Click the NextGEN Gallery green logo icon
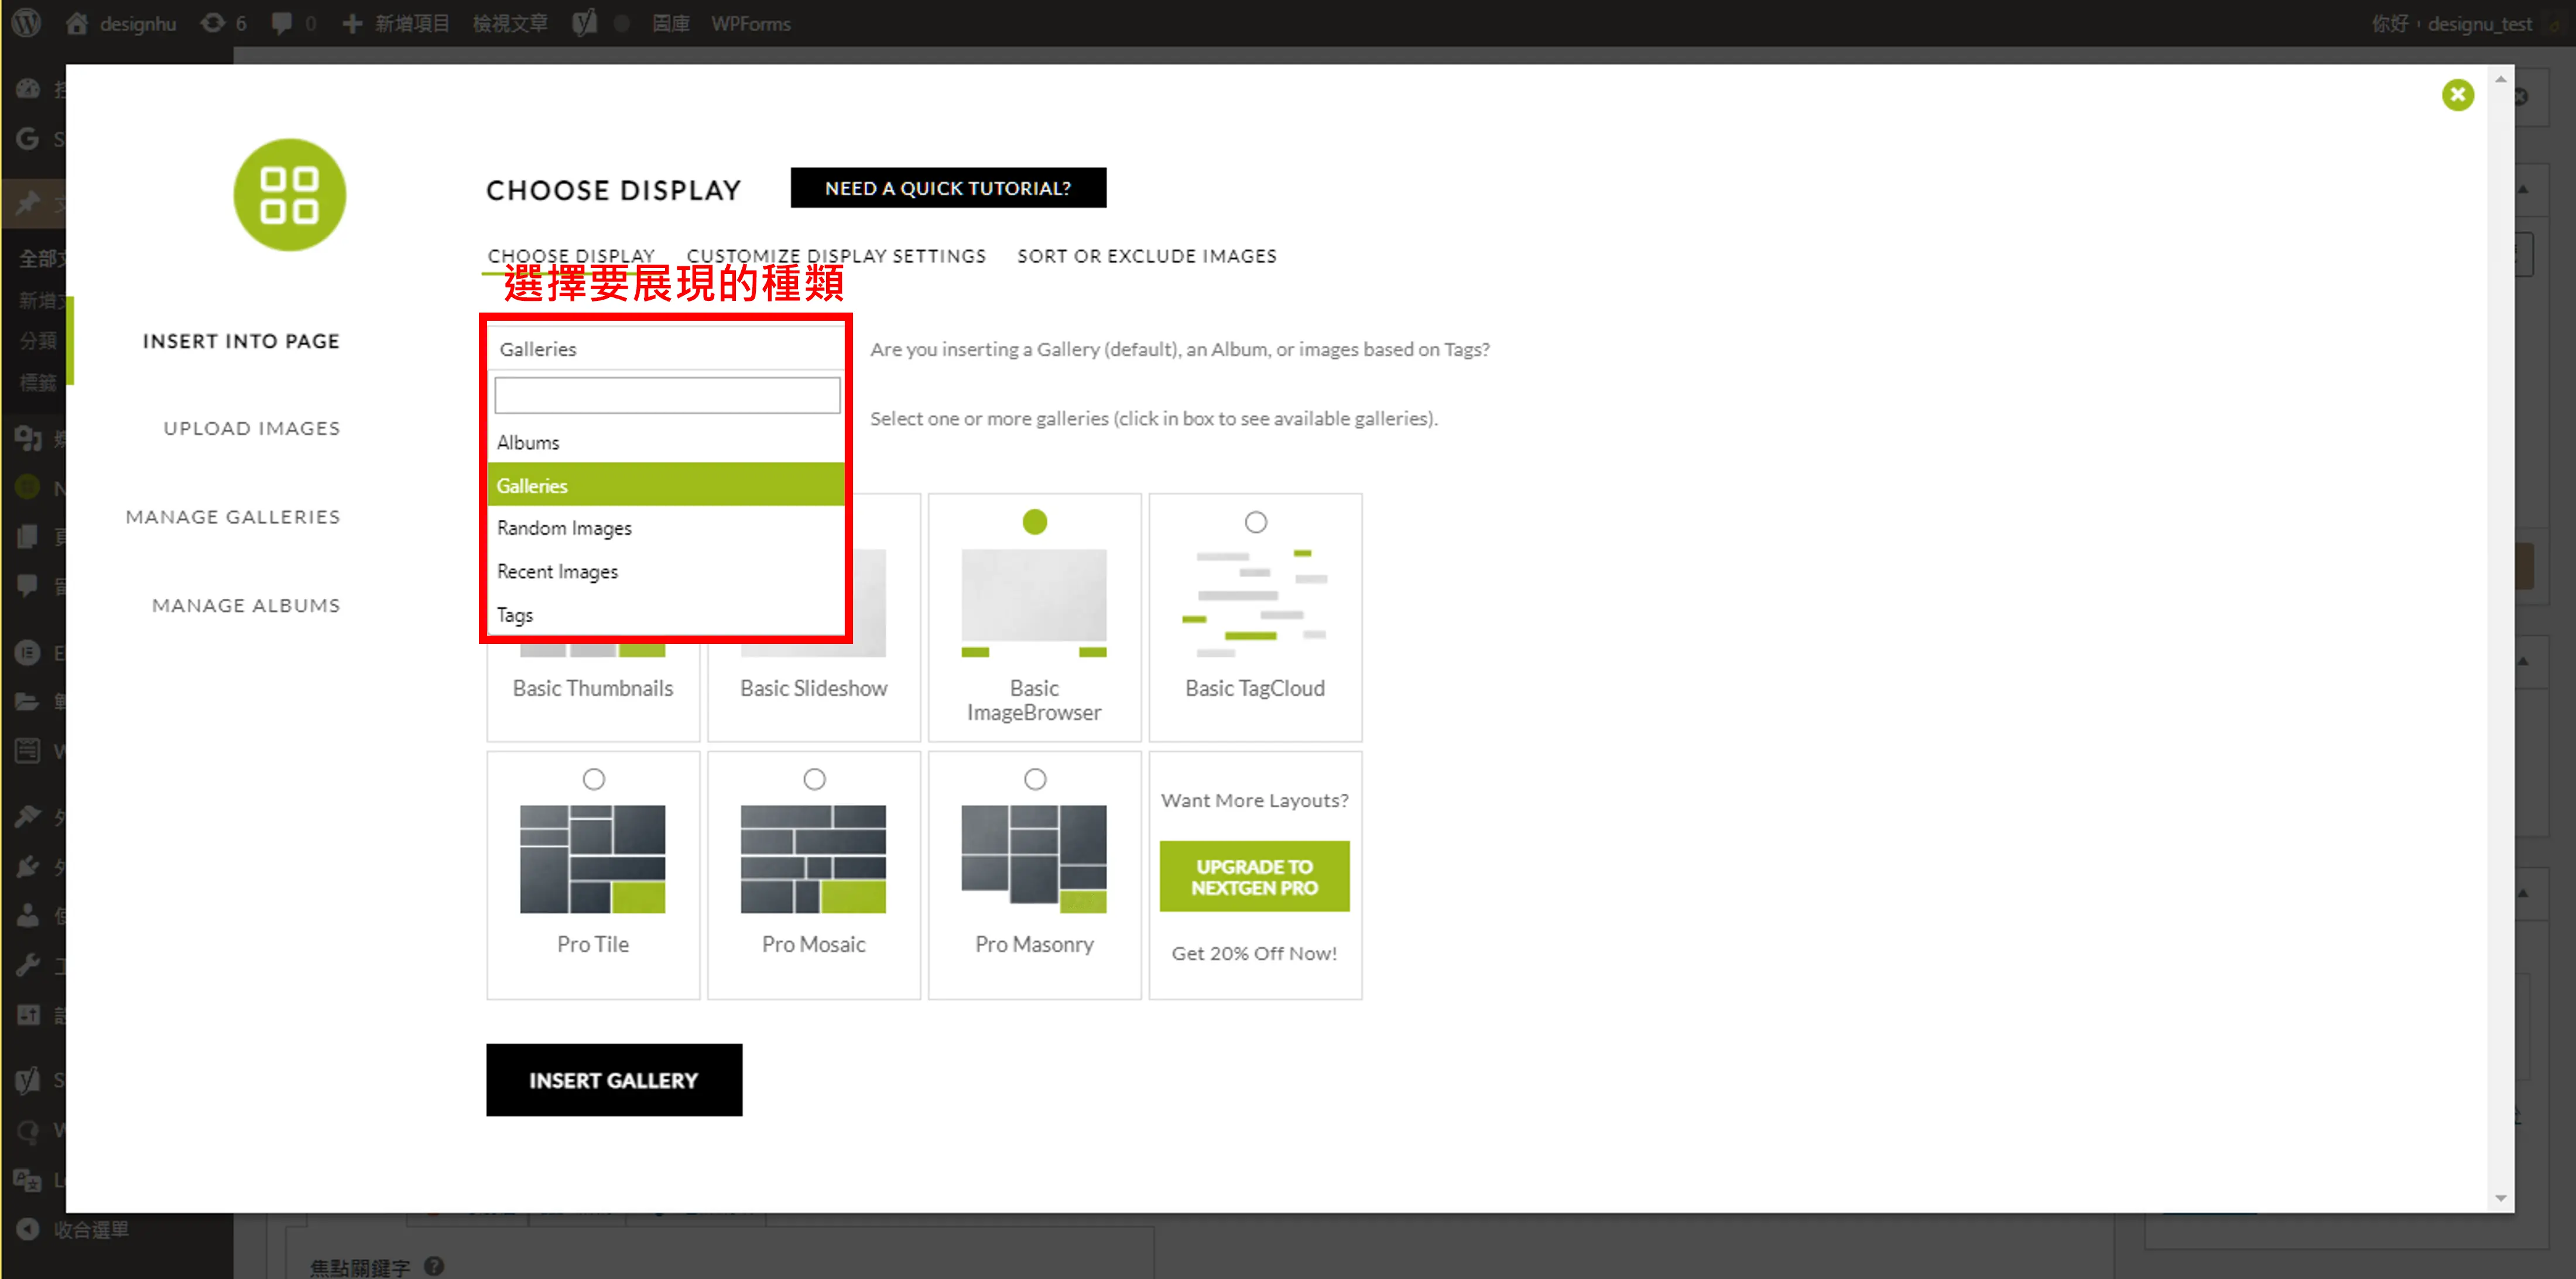This screenshot has height=1279, width=2576. 289,195
